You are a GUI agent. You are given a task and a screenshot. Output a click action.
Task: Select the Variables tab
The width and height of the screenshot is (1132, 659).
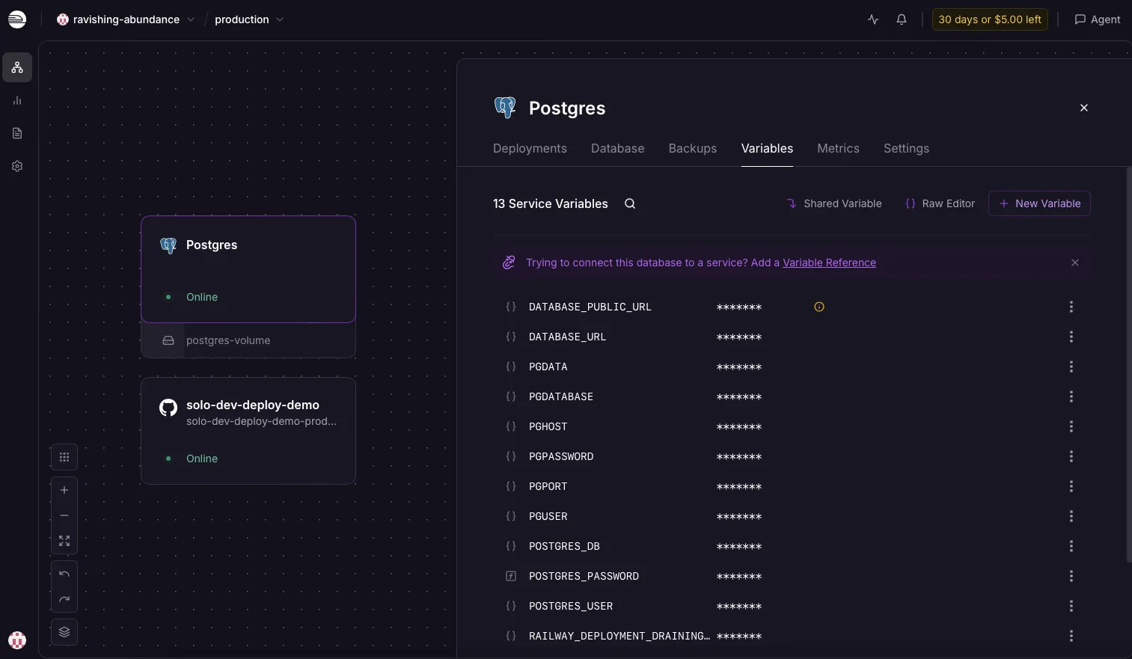tap(767, 148)
